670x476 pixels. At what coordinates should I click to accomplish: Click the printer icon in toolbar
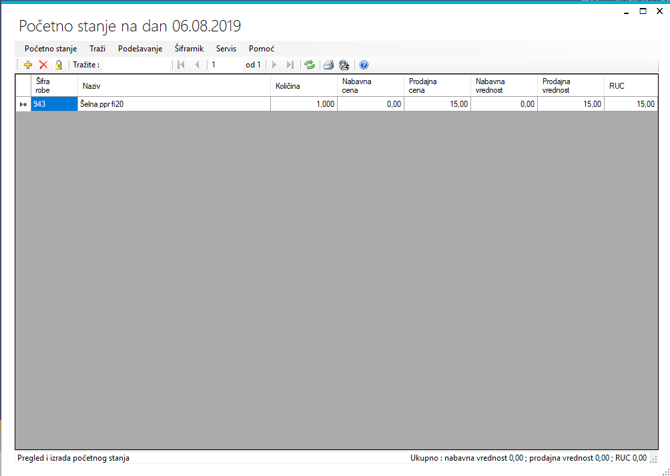point(328,65)
